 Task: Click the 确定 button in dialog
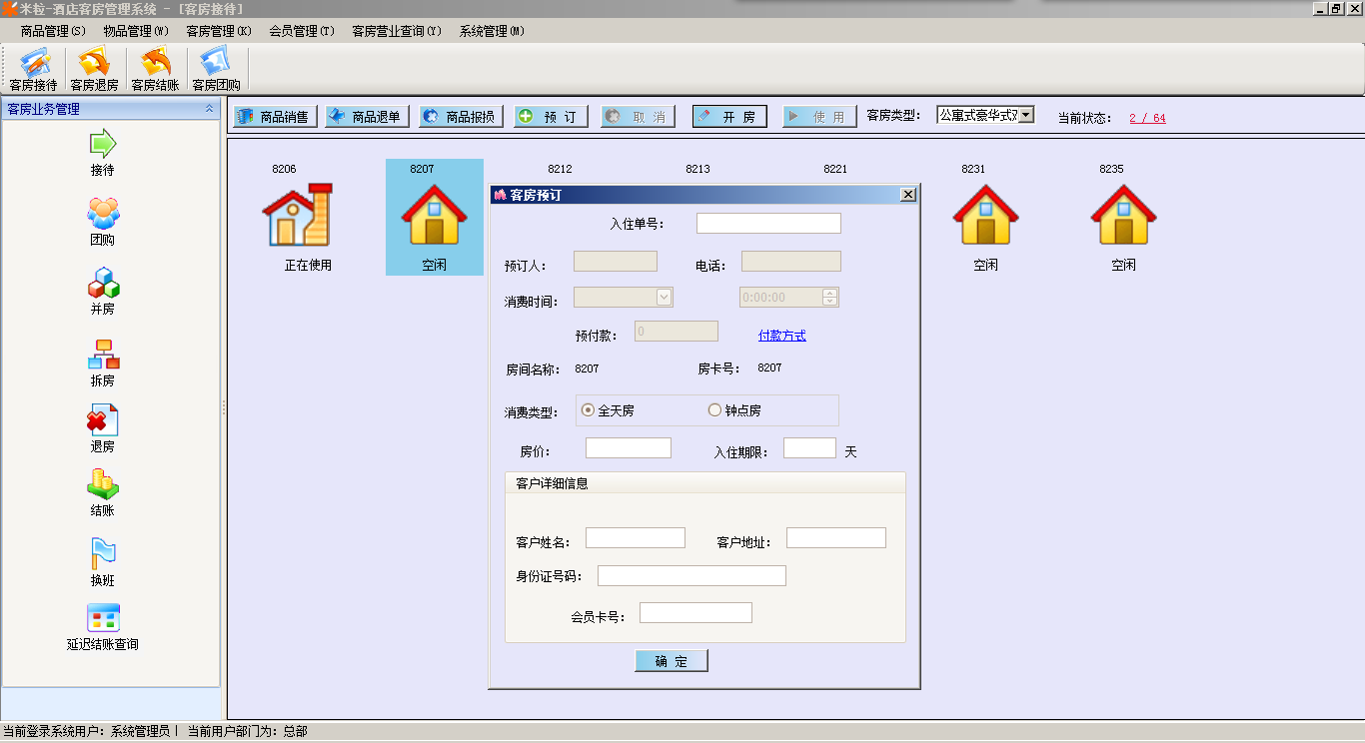pos(671,661)
